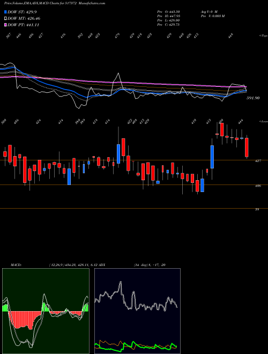
Task: Click the 591.90 price label on EMA chart
Action: click(253, 98)
